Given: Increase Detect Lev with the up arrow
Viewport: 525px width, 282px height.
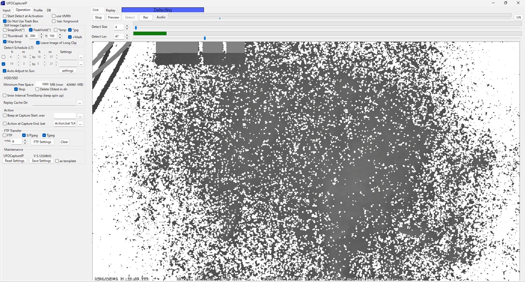Looking at the screenshot, I should 127,35.
